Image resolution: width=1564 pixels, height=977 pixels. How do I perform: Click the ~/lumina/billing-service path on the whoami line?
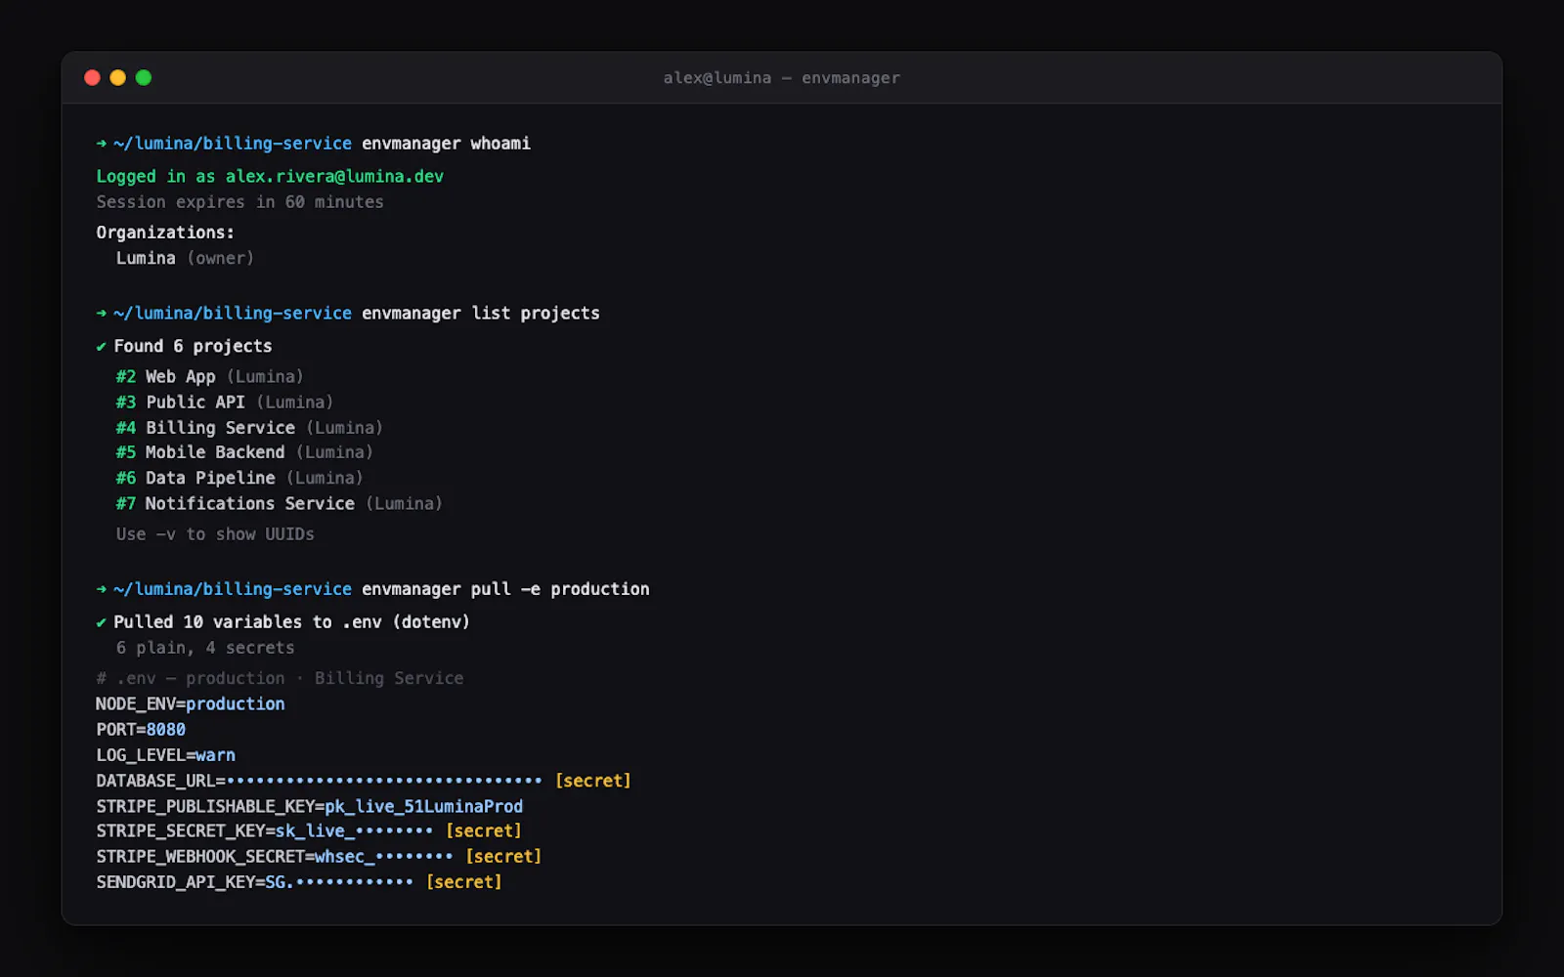click(233, 144)
